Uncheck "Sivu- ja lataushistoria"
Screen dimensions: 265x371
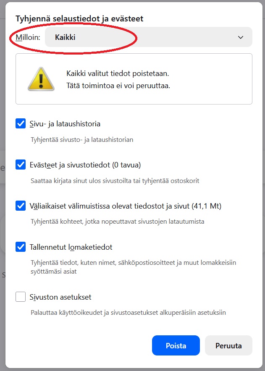[x=21, y=123]
